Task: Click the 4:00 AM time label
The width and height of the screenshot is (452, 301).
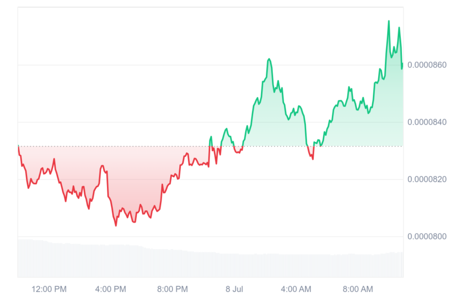Action: [x=296, y=289]
